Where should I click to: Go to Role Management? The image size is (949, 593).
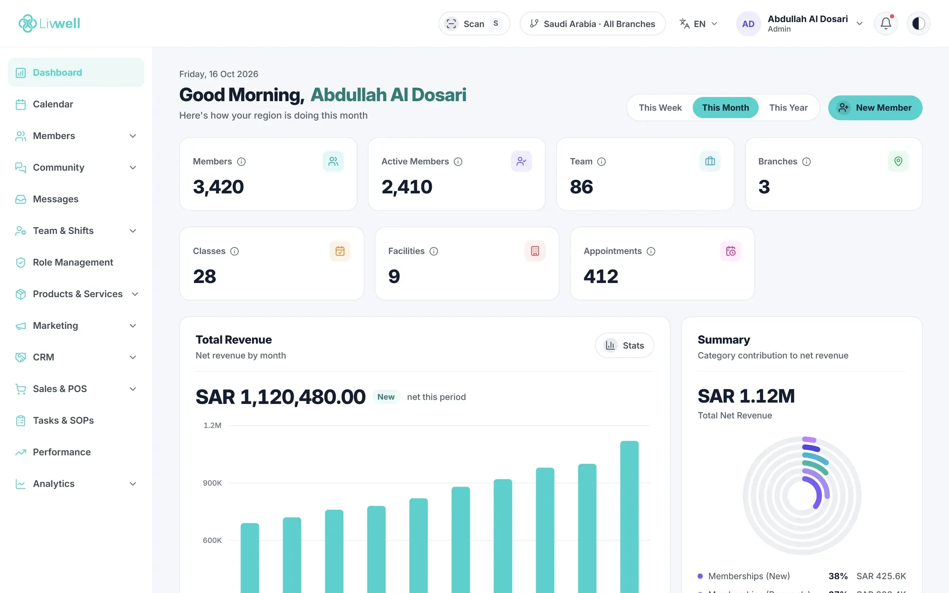(76, 262)
